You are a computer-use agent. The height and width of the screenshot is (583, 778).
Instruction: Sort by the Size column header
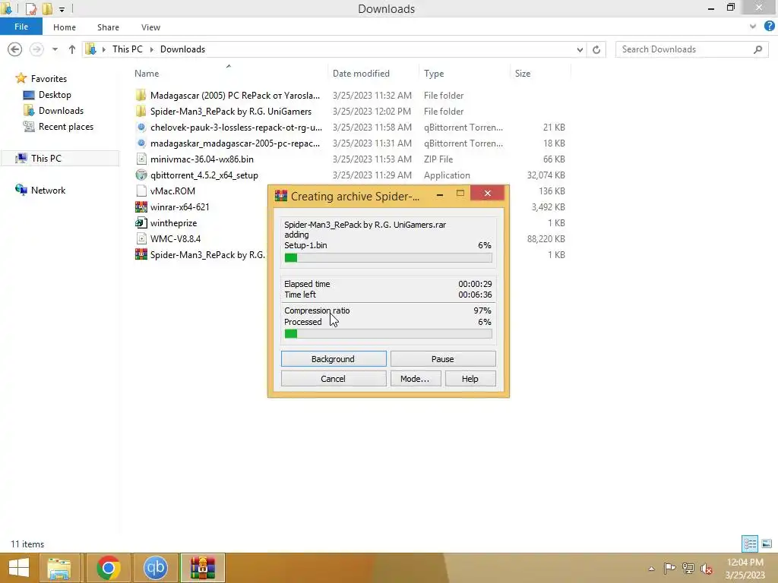523,74
